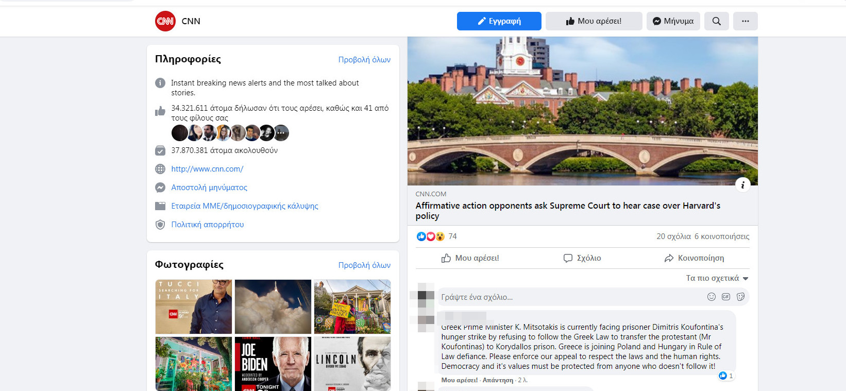The width and height of the screenshot is (846, 391).
Task: Click the CNN page name text
Action: click(191, 21)
